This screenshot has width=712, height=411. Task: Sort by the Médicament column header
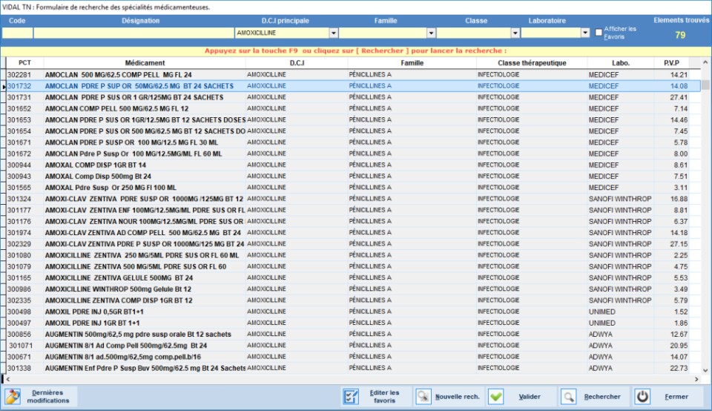tap(145, 63)
